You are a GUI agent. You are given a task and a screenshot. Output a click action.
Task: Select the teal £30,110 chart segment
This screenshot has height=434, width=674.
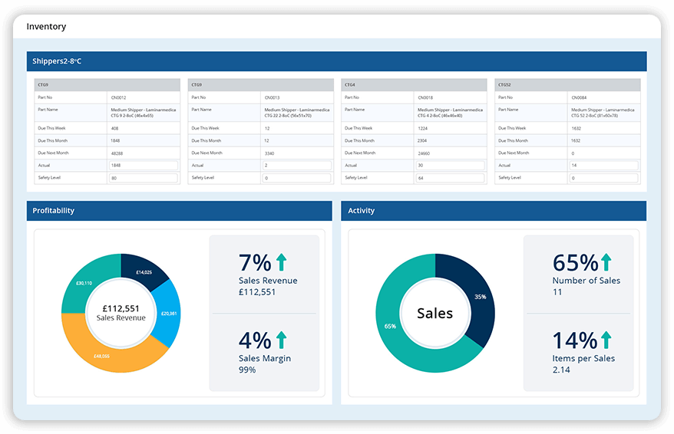85,282
